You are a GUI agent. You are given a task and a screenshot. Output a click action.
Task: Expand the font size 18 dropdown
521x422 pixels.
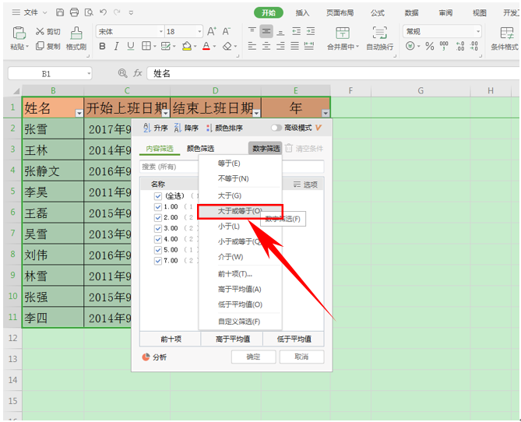pos(199,32)
